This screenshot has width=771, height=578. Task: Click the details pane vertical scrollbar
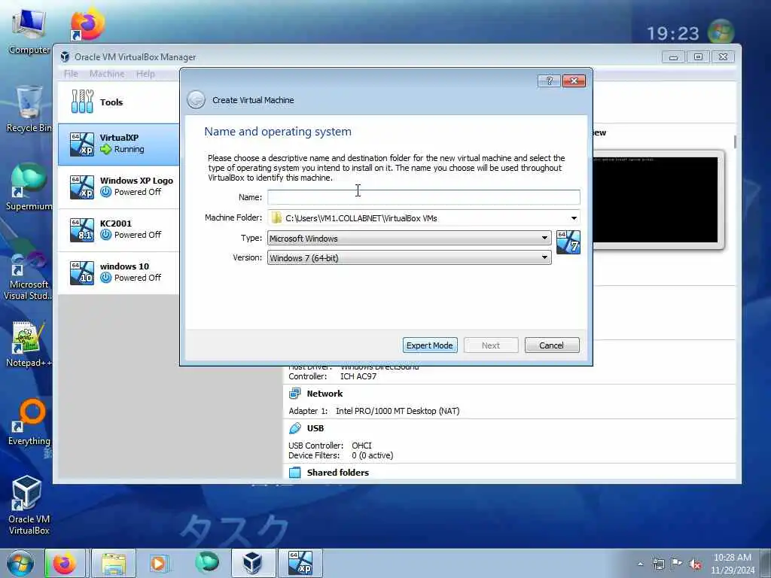coord(735,142)
